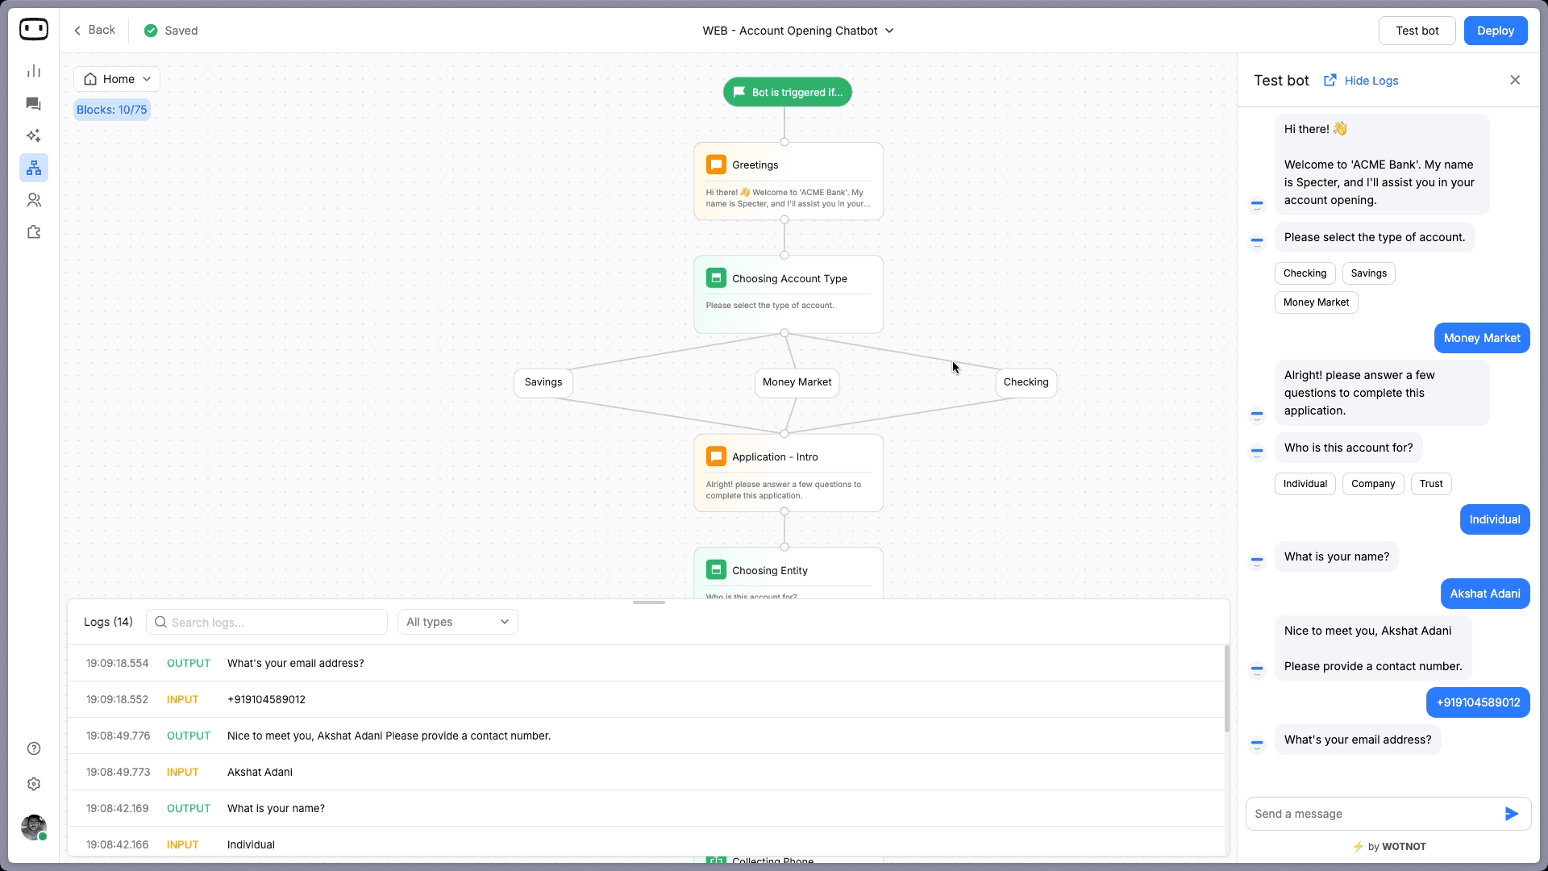This screenshot has height=871, width=1548.
Task: Click the AI sparkles sidebar icon
Action: click(34, 135)
